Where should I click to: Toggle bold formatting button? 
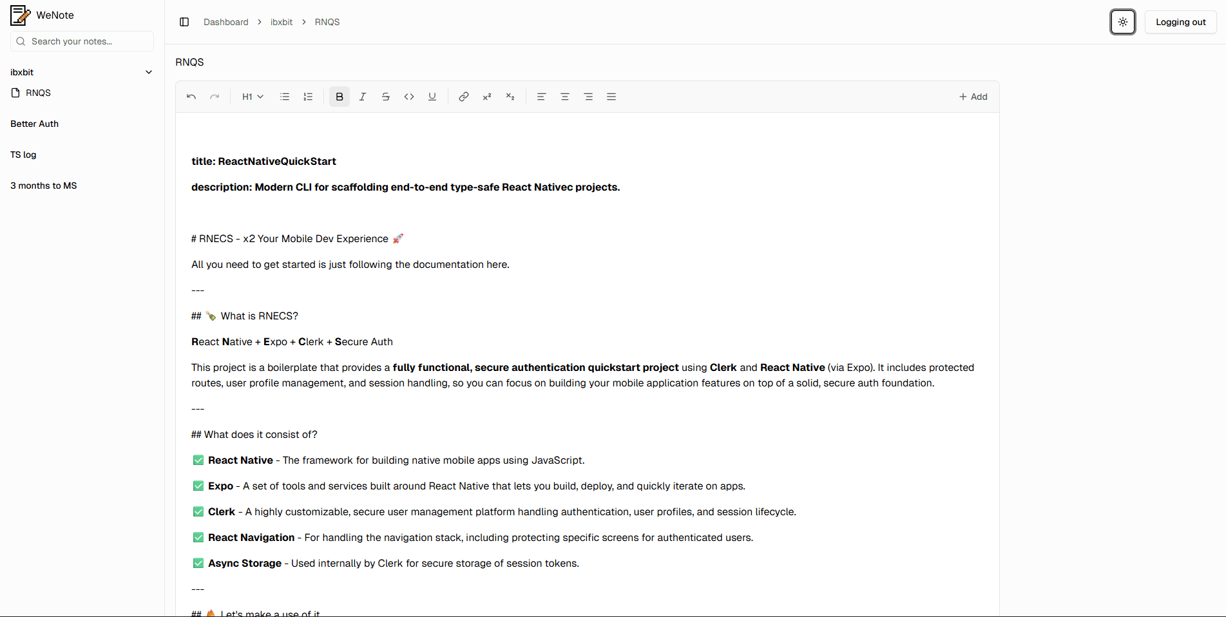pos(340,97)
